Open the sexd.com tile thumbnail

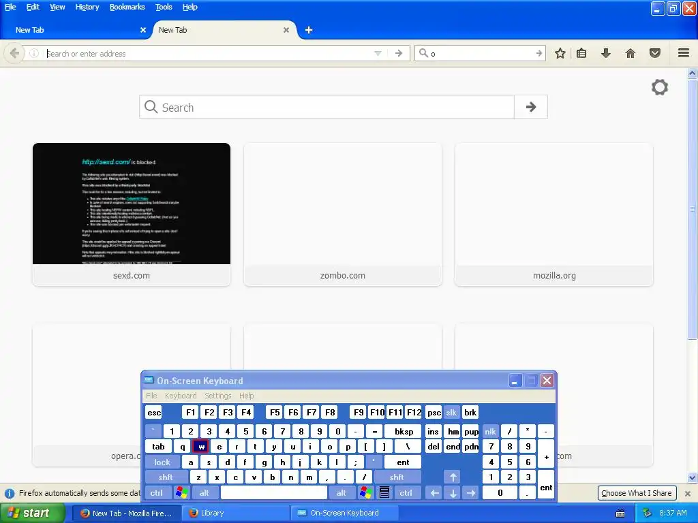pyautogui.click(x=132, y=204)
